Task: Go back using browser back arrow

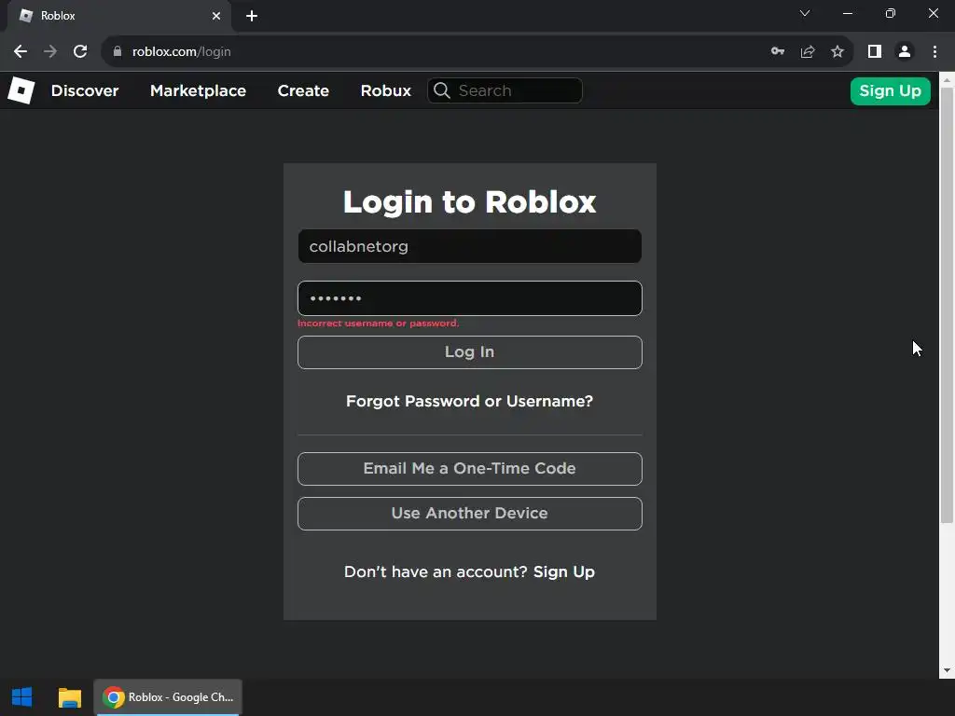Action: click(x=21, y=52)
